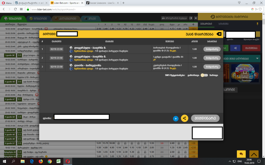Select the კალათბურთი sport tab
Image resolution: width=265 pixels, height=165 pixels.
pyautogui.click(x=66, y=19)
